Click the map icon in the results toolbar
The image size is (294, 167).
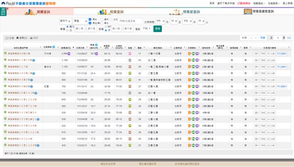click(x=7, y=38)
